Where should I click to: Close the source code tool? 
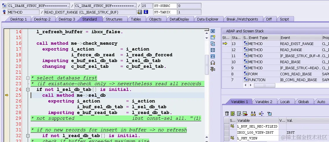click(213, 31)
